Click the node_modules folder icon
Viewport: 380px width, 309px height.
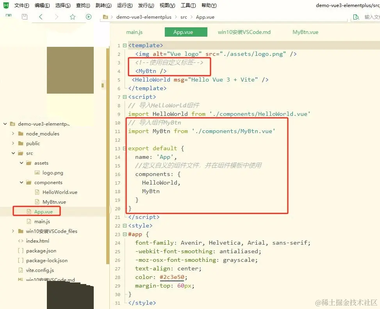(21, 133)
